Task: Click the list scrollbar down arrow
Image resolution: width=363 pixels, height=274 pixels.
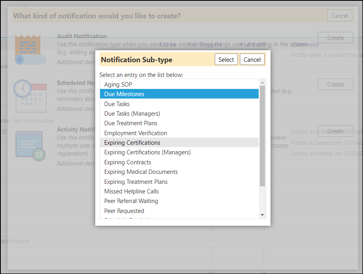Action: click(262, 215)
